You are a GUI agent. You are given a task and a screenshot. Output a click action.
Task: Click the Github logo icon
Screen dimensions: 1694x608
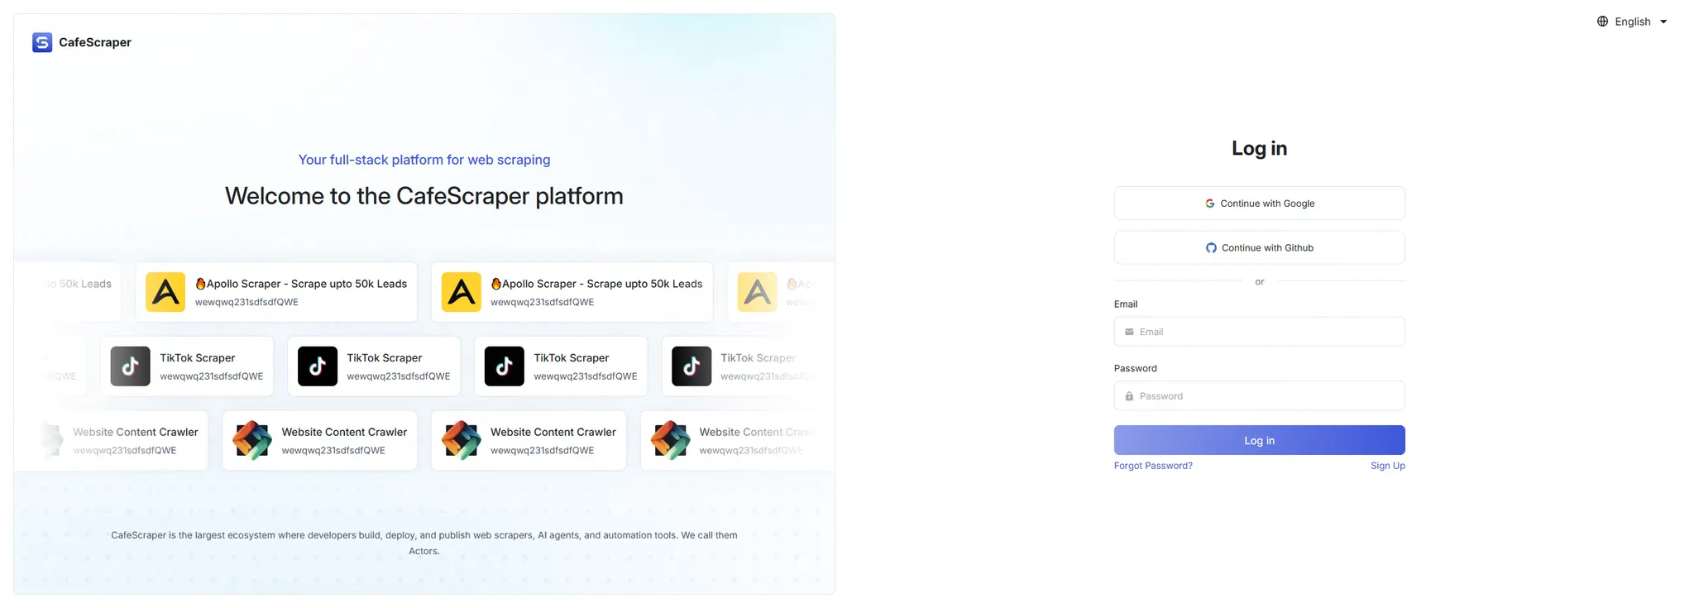click(x=1211, y=248)
